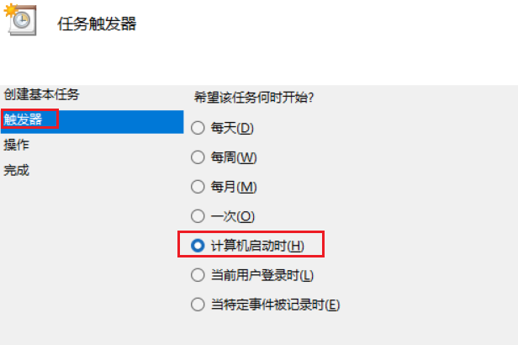Screen dimensions: 518x345
Task: Select the 当前用户登录时 radio button circle
Action: click(x=198, y=275)
